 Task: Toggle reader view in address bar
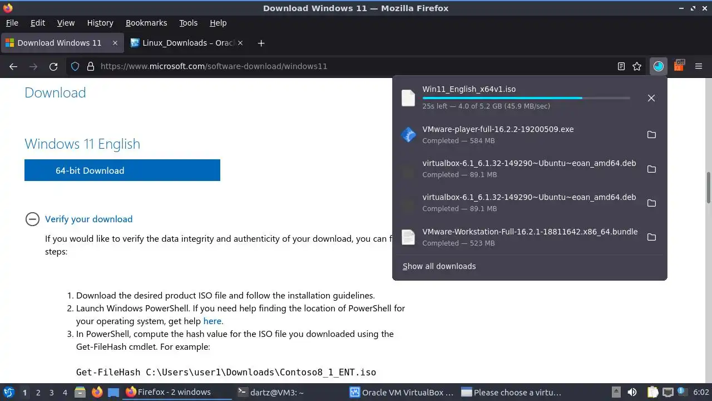(x=621, y=66)
